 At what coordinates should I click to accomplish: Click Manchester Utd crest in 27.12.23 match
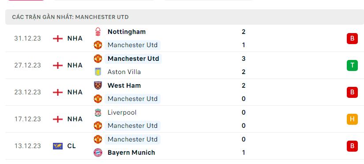point(98,59)
